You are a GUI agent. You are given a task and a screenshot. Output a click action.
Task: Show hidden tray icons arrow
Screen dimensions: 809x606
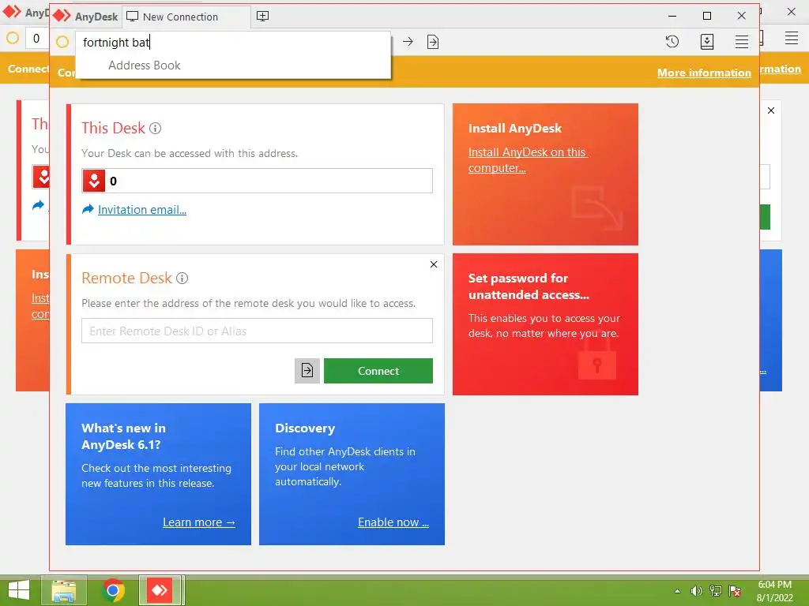(677, 591)
